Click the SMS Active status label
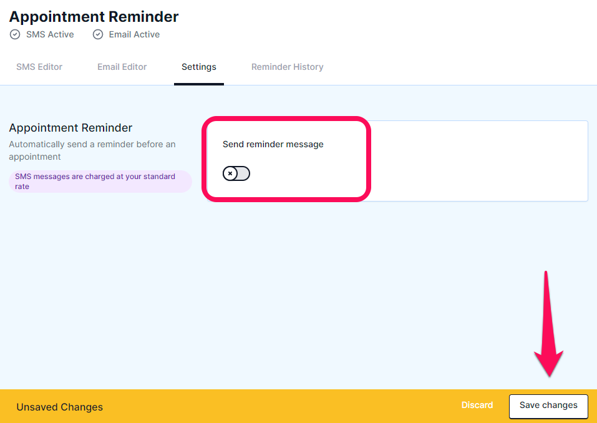 tap(50, 35)
